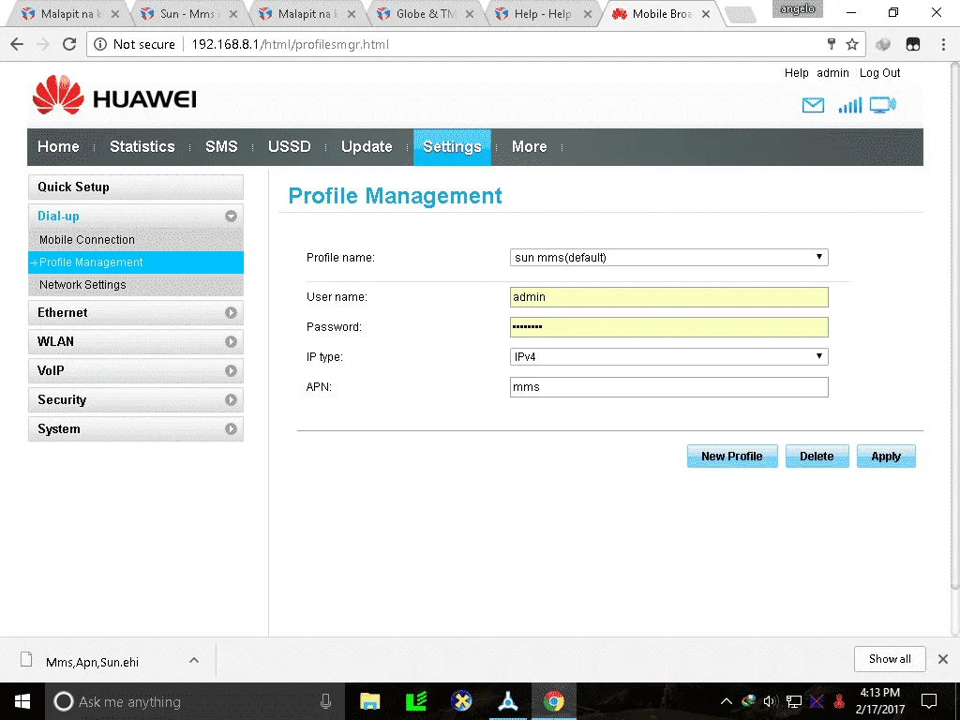960x720 pixels.
Task: Open Quick Setup in sidebar
Action: pyautogui.click(x=135, y=187)
